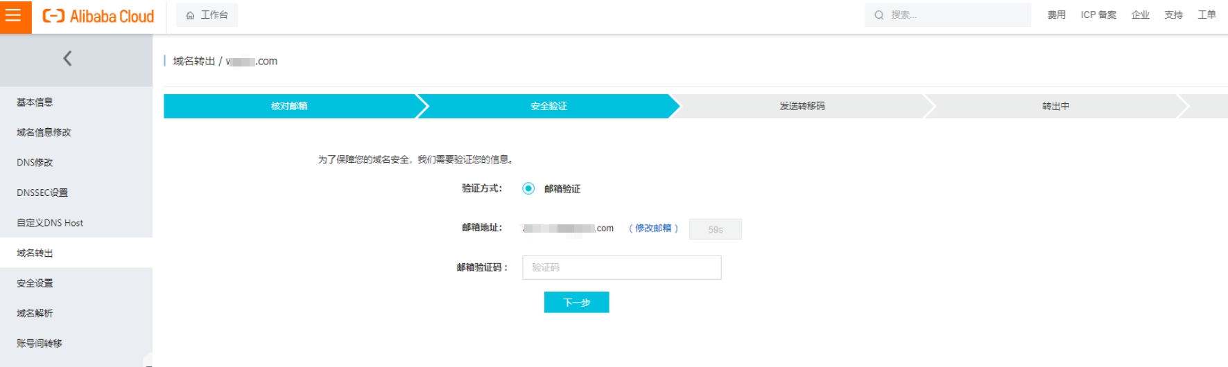Viewport: 1228px width, 367px height.
Task: Click the home icon beside 工作台
Action: 190,15
